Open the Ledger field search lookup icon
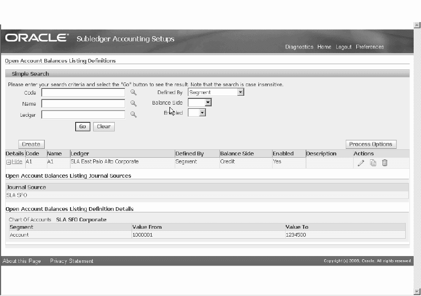This screenshot has width=421, height=296. click(134, 115)
